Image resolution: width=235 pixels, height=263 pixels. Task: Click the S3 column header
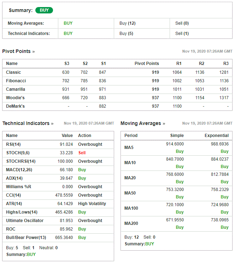point(67,64)
